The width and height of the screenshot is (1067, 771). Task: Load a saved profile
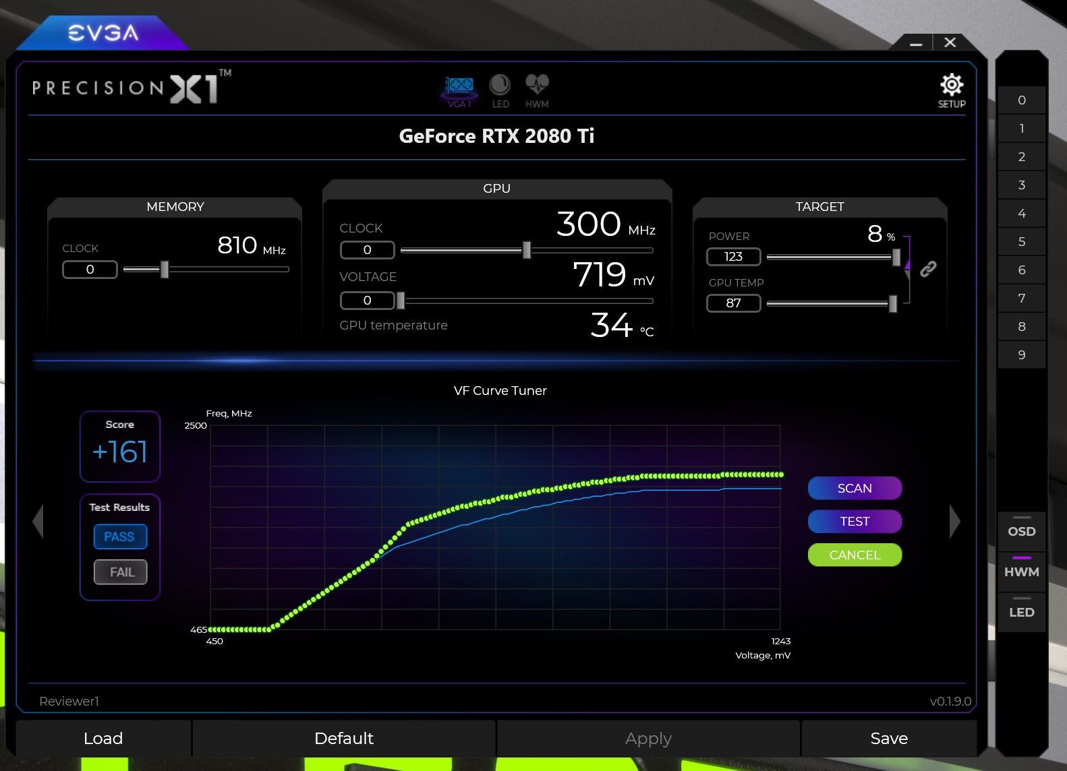coord(103,738)
